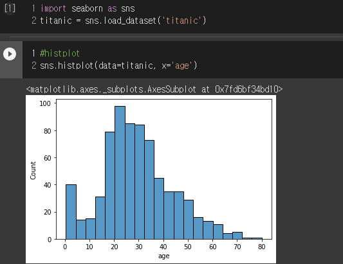Select the matplotlib AxesSubplot output text
This screenshot has width=343, height=264.
tap(154, 89)
